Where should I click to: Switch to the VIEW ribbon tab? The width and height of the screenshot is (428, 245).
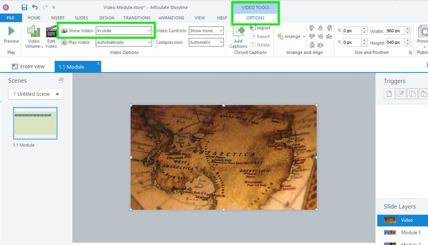(200, 18)
